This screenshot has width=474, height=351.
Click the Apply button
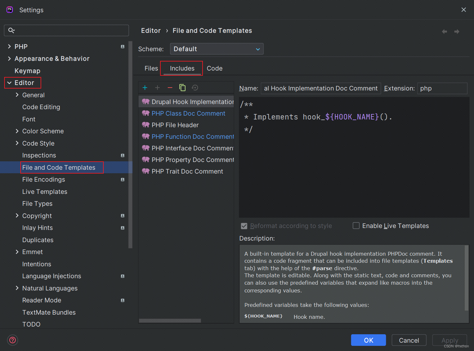click(450, 340)
